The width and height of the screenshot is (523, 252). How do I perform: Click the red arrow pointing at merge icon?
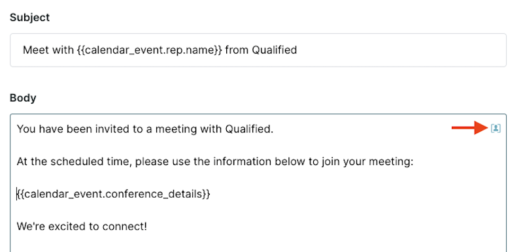(x=469, y=128)
